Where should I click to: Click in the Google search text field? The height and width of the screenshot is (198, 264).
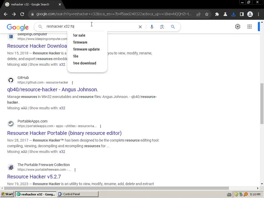[91, 27]
